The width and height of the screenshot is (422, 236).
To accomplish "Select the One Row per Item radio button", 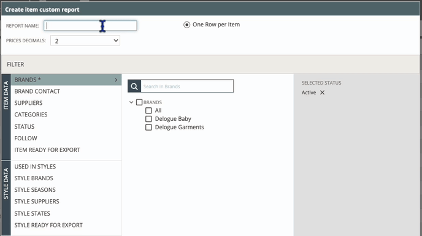I will (186, 25).
